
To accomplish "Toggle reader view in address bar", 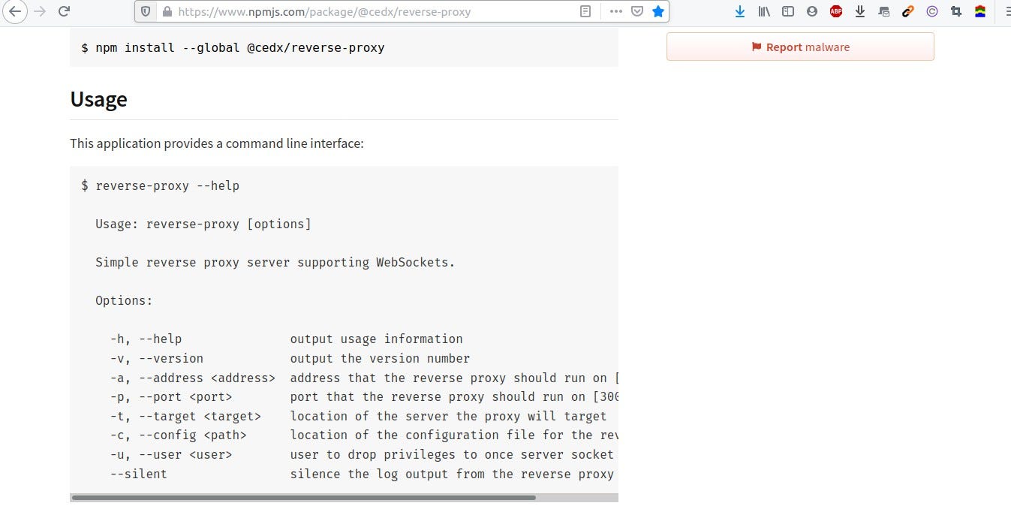I will [x=585, y=11].
